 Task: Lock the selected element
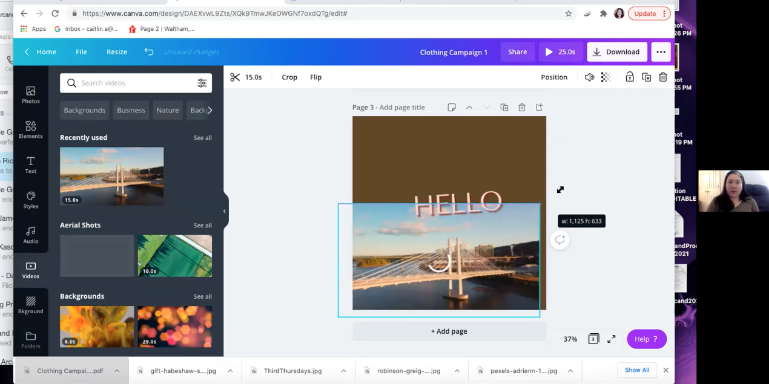[x=630, y=77]
